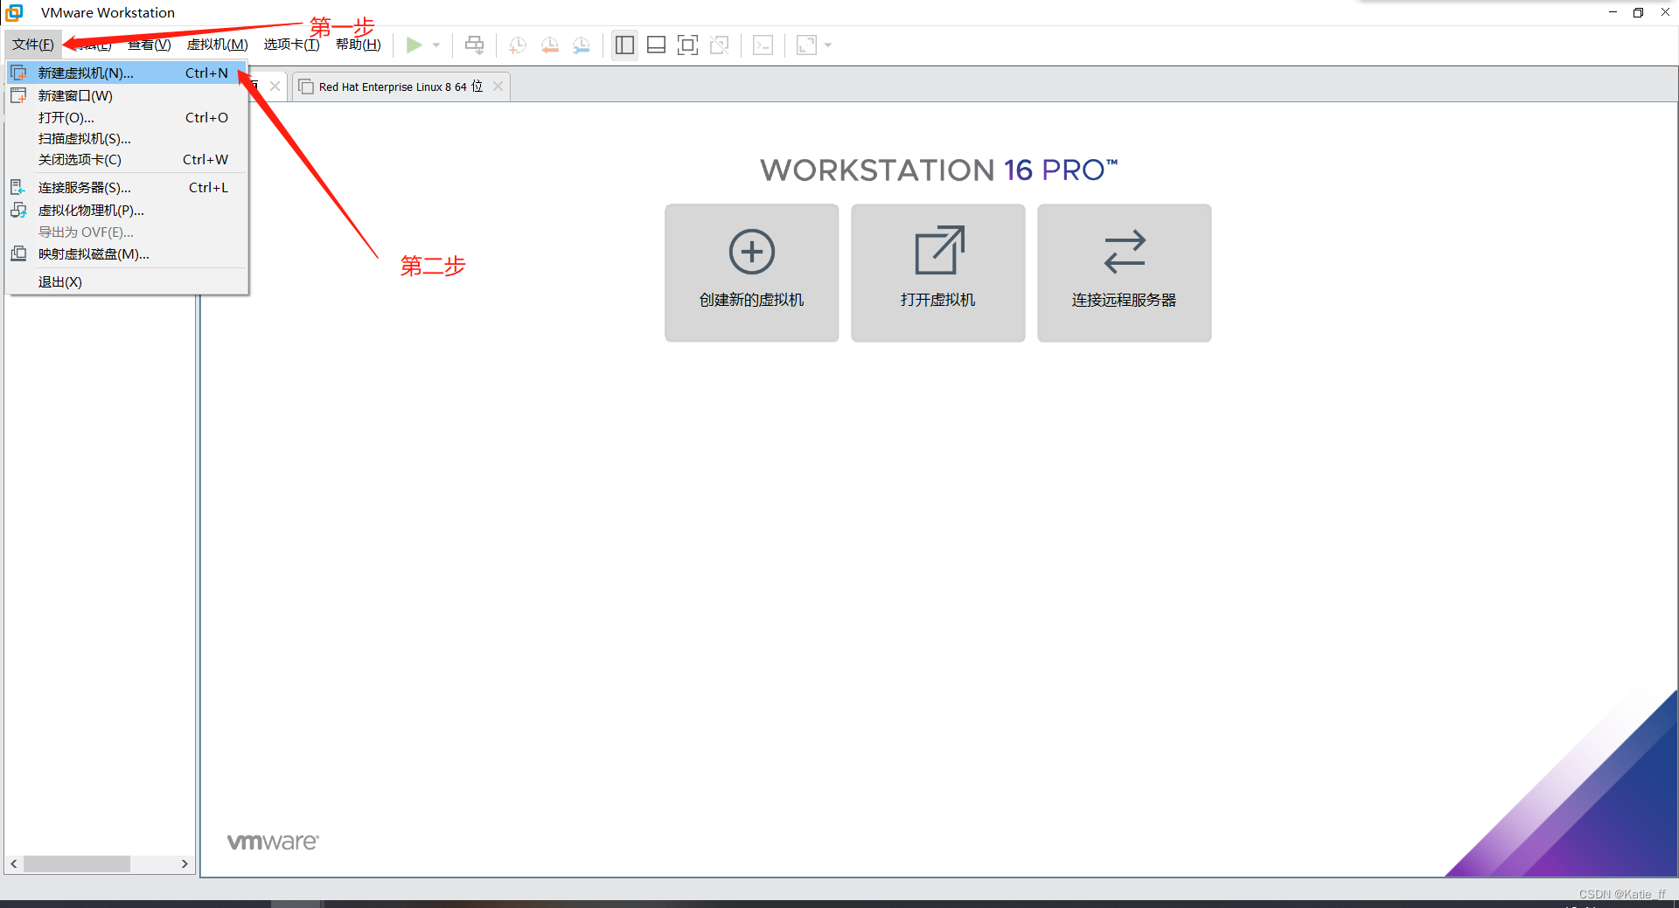Choose 关闭选项卡(C) menu entry
This screenshot has width=1679, height=908.
(x=127, y=160)
